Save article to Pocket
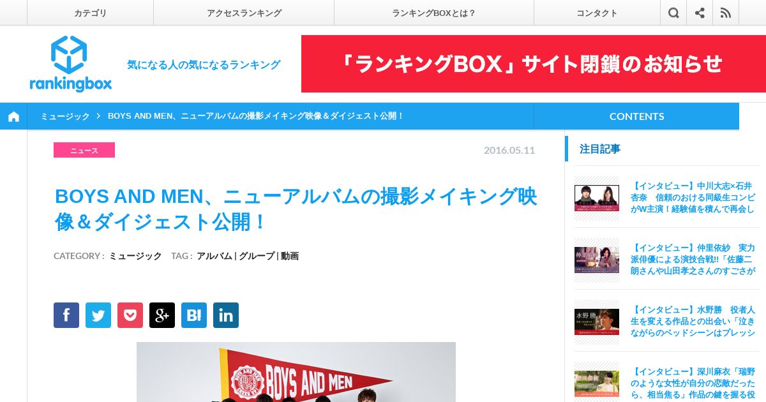766x402 pixels. (130, 315)
